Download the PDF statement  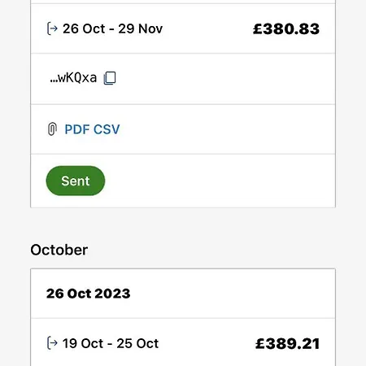point(77,129)
